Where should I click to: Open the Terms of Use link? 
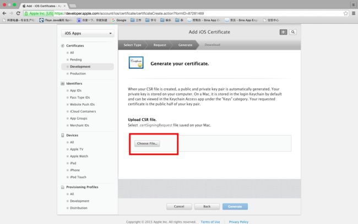point(210,222)
